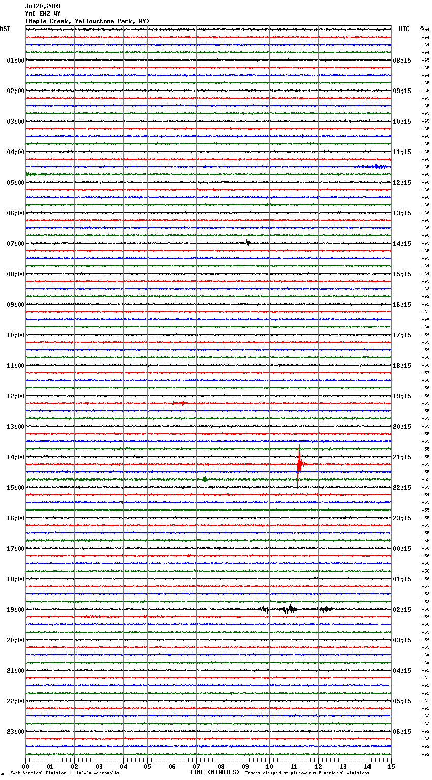Click the green event blip on the 14:45 trace
Viewport: 432px width, 780px height.
[x=205, y=479]
